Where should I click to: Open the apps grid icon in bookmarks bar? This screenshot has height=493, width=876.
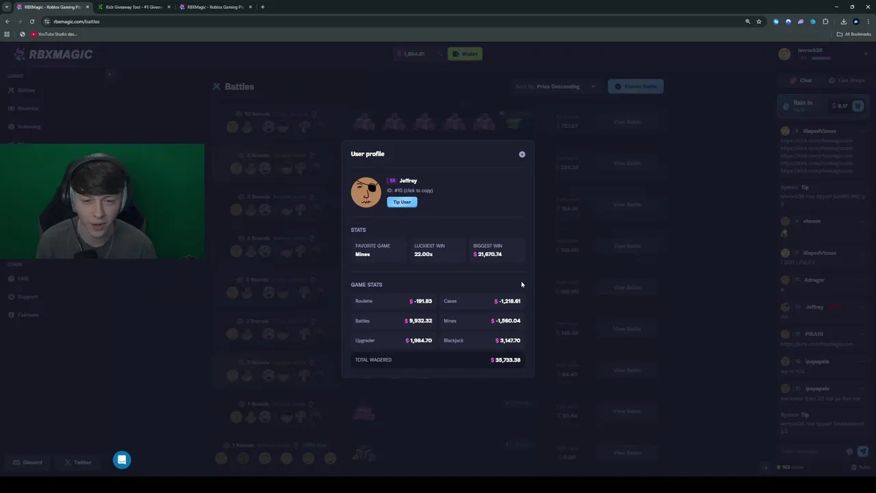pyautogui.click(x=7, y=34)
